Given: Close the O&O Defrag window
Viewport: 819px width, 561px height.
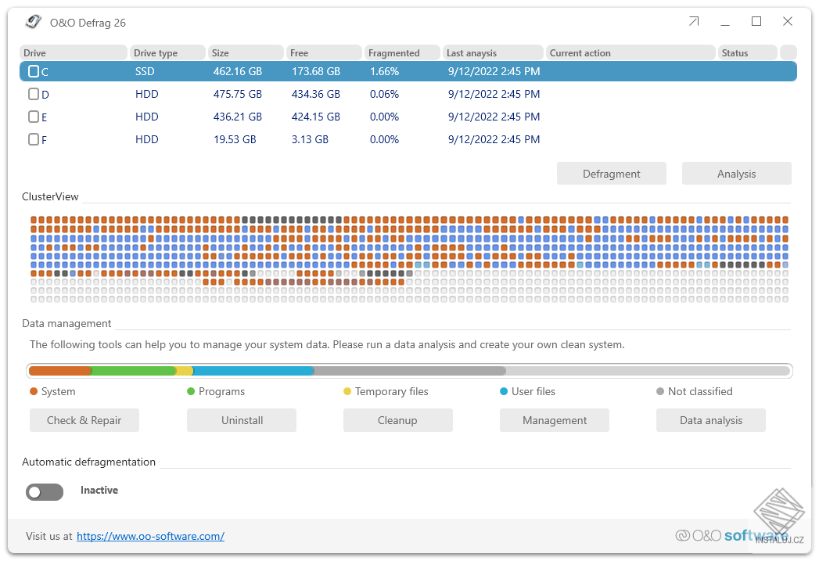Looking at the screenshot, I should tap(788, 21).
